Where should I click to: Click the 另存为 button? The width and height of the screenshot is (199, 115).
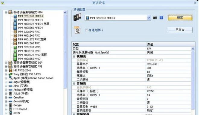(180, 30)
